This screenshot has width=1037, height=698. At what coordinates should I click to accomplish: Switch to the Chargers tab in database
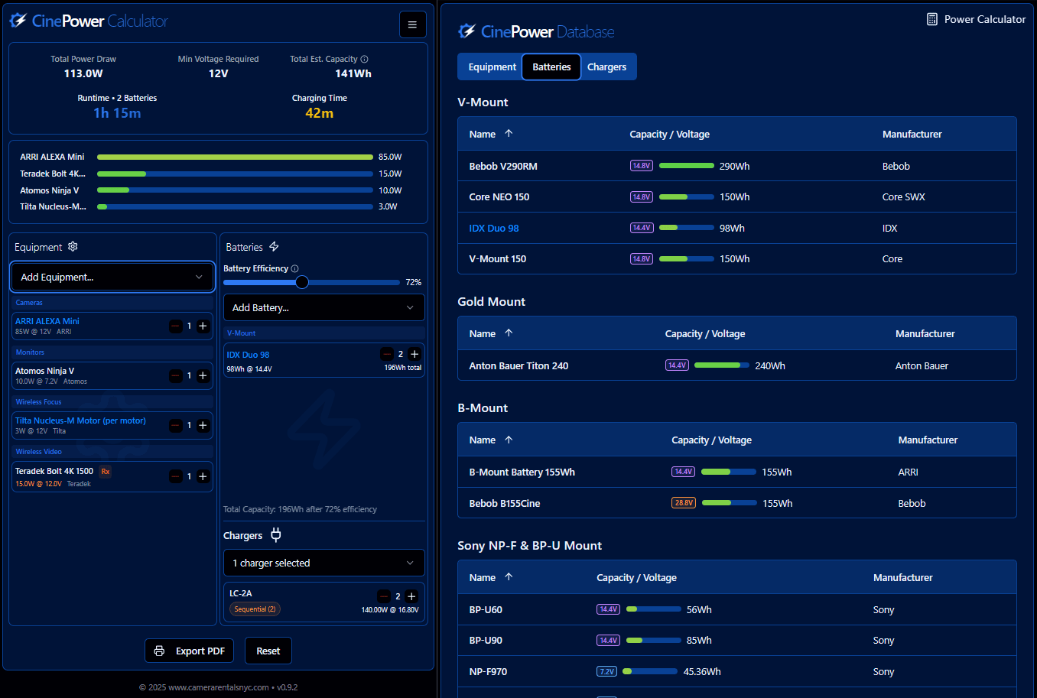(606, 67)
